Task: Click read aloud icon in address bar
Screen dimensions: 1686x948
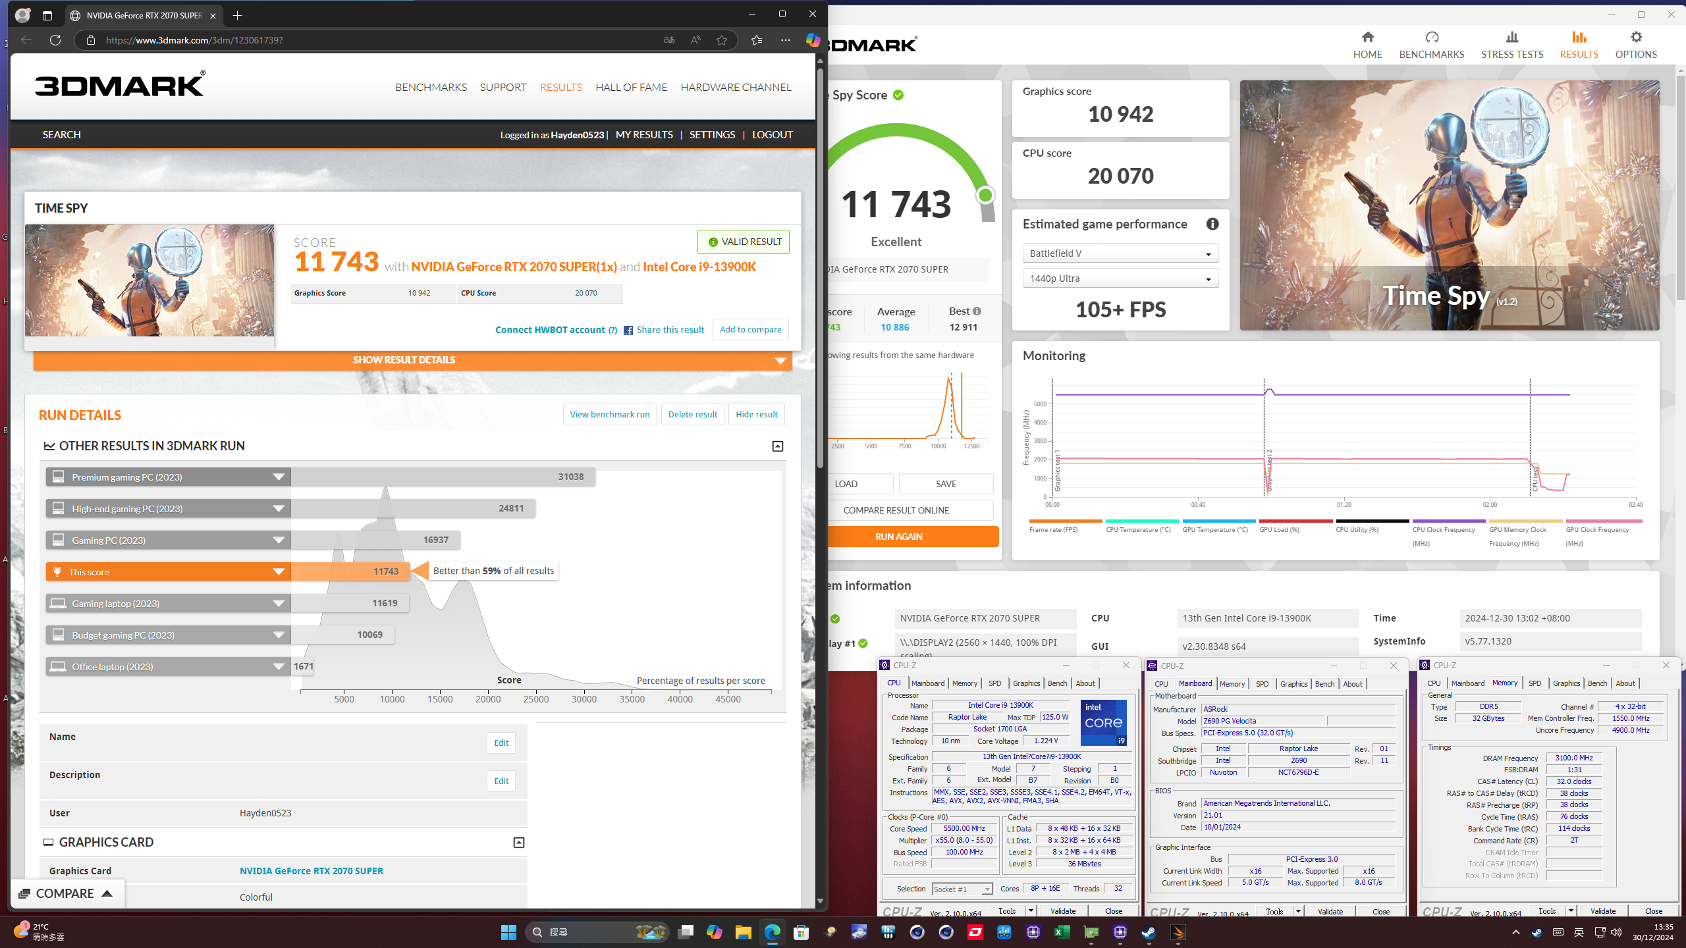Action: click(695, 40)
